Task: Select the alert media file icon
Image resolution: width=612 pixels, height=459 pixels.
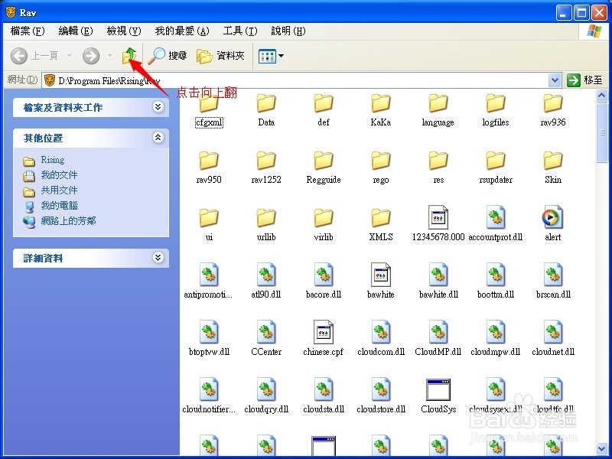Action: tap(553, 217)
